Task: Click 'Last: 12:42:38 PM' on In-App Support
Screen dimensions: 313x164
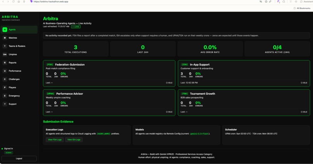Action: [x=189, y=83]
